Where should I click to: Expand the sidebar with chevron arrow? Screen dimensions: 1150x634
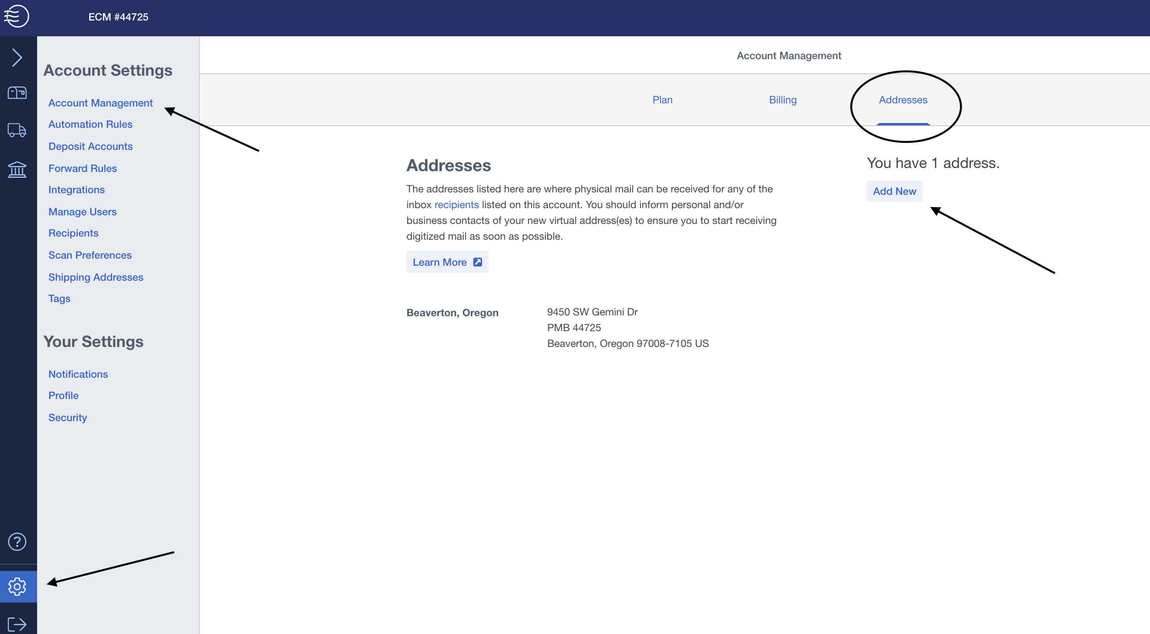coord(17,57)
